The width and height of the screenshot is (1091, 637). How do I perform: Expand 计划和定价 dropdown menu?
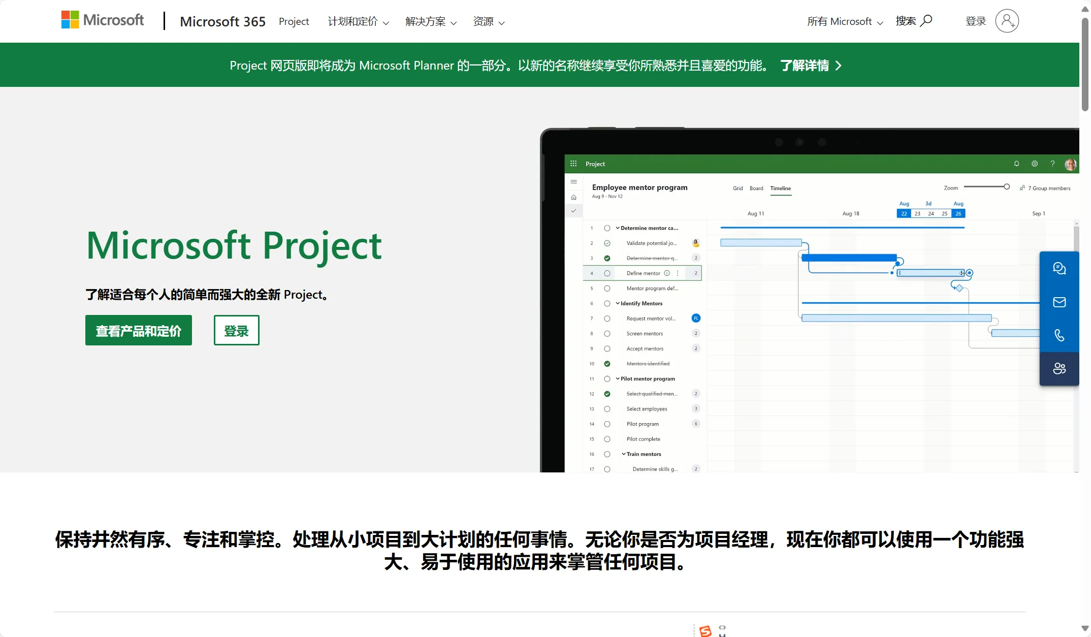coord(357,21)
